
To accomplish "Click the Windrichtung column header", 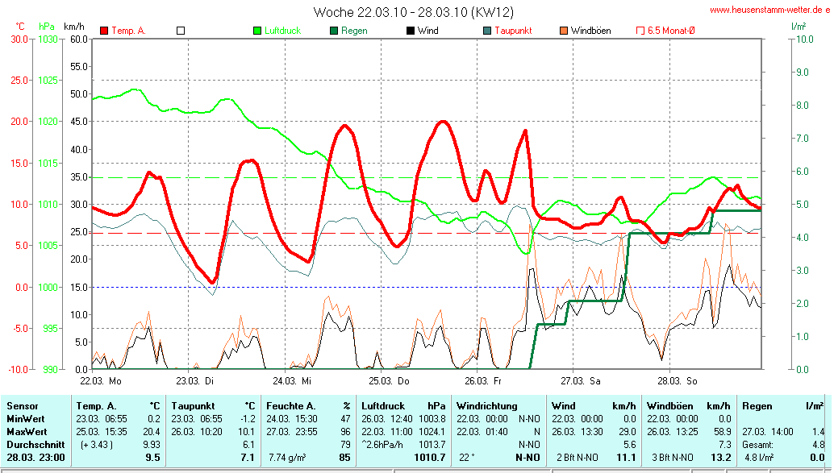I will (x=487, y=406).
